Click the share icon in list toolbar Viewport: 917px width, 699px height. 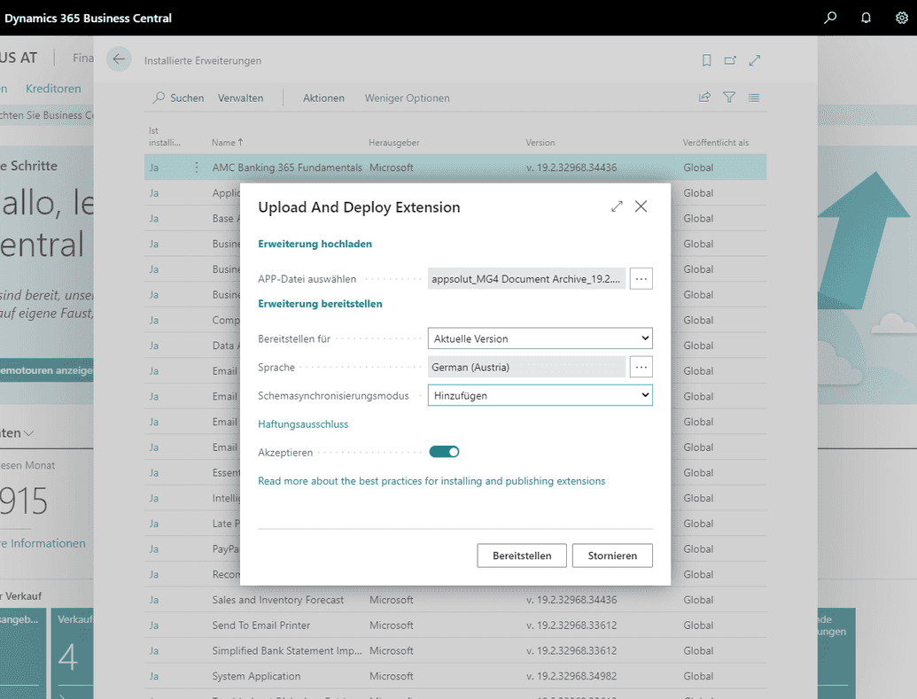pos(704,97)
